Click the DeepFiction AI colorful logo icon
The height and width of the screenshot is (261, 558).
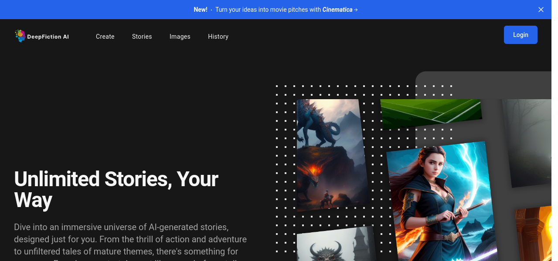click(x=20, y=36)
